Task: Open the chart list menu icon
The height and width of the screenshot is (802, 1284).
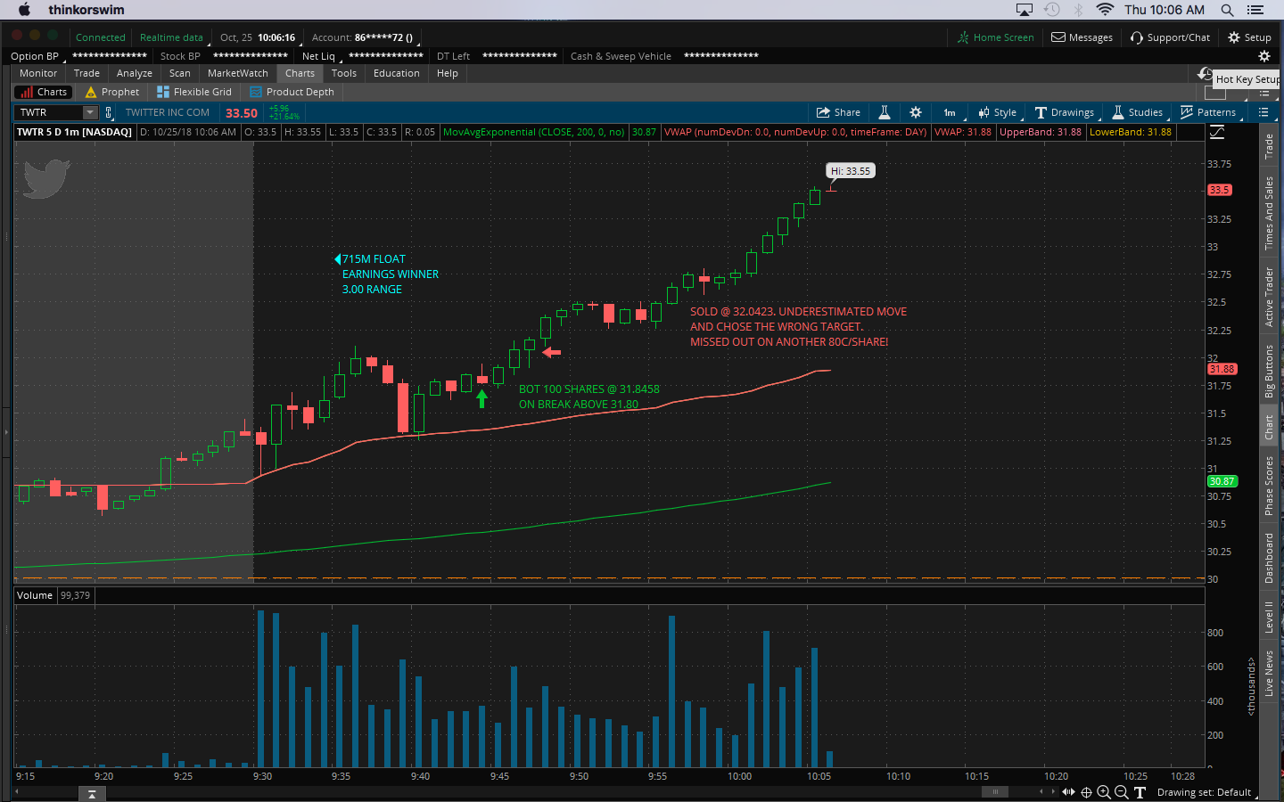Action: [1263, 112]
